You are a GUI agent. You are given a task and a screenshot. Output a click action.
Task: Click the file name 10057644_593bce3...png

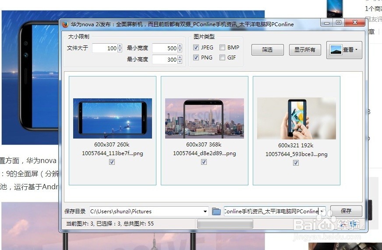coord(297,154)
